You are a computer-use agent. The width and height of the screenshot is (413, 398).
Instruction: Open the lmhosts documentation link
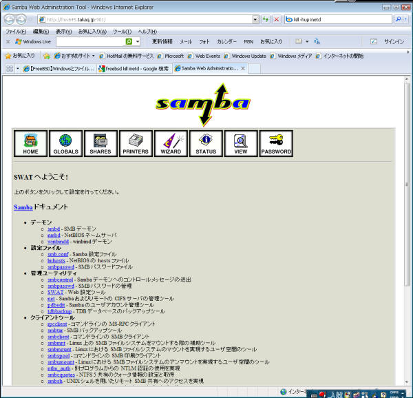tap(56, 260)
